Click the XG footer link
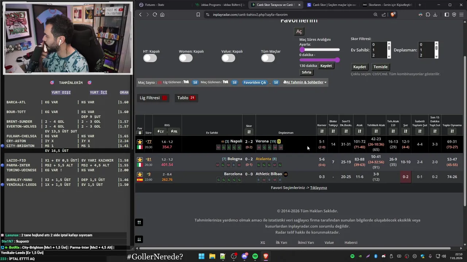This screenshot has height=262, width=467. point(263,243)
